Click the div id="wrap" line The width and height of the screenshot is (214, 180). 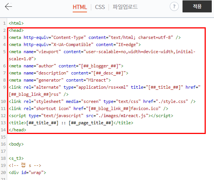[27, 173]
